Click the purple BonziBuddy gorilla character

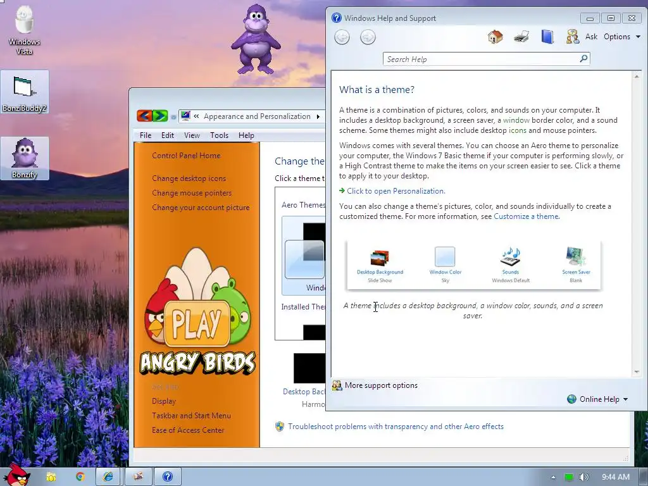256,39
